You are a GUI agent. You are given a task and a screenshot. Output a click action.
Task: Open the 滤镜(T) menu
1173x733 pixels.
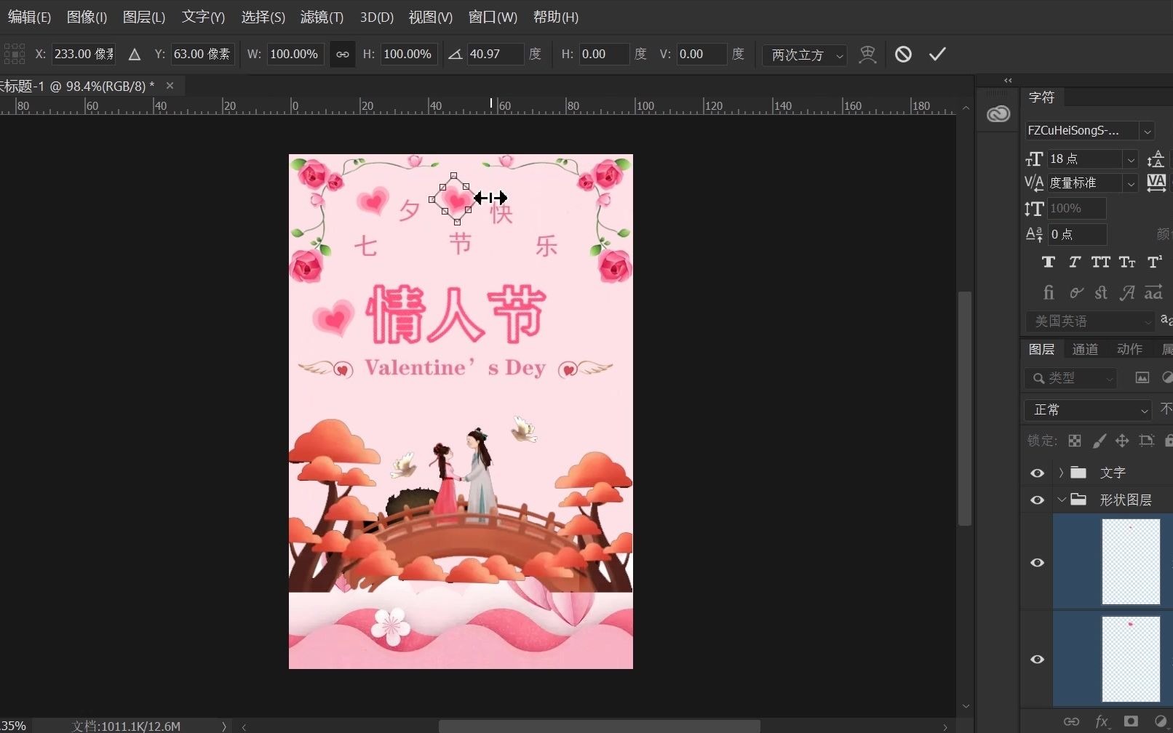tap(322, 17)
